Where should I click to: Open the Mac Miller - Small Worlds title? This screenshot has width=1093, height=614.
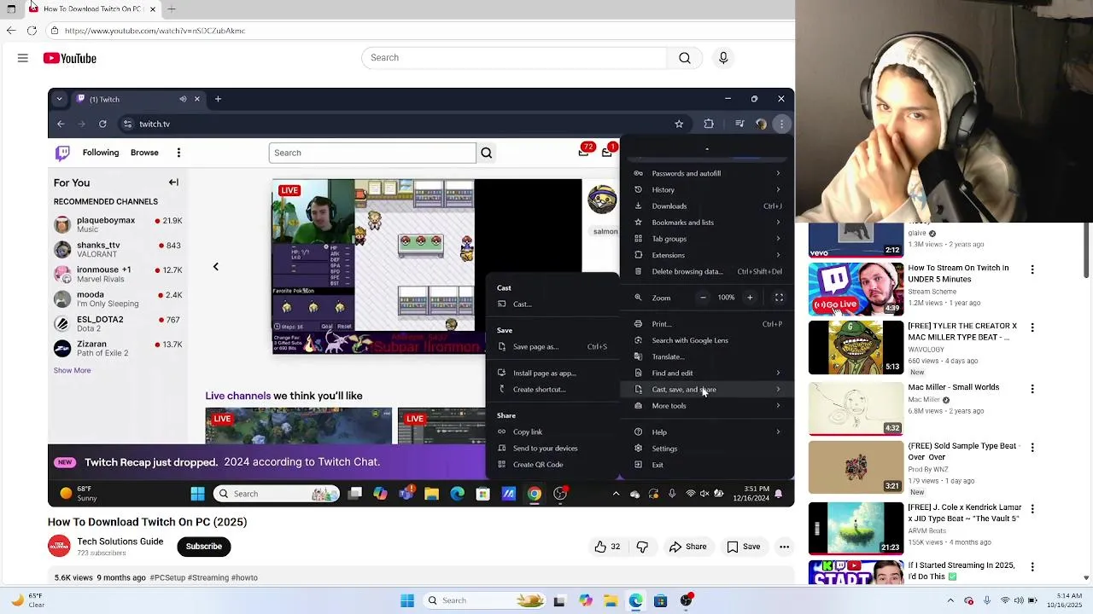pos(953,387)
